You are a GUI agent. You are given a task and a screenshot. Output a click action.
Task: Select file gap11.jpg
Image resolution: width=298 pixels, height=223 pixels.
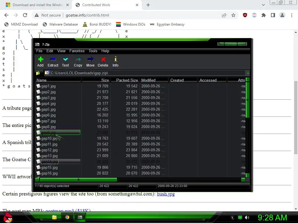tap(49, 144)
